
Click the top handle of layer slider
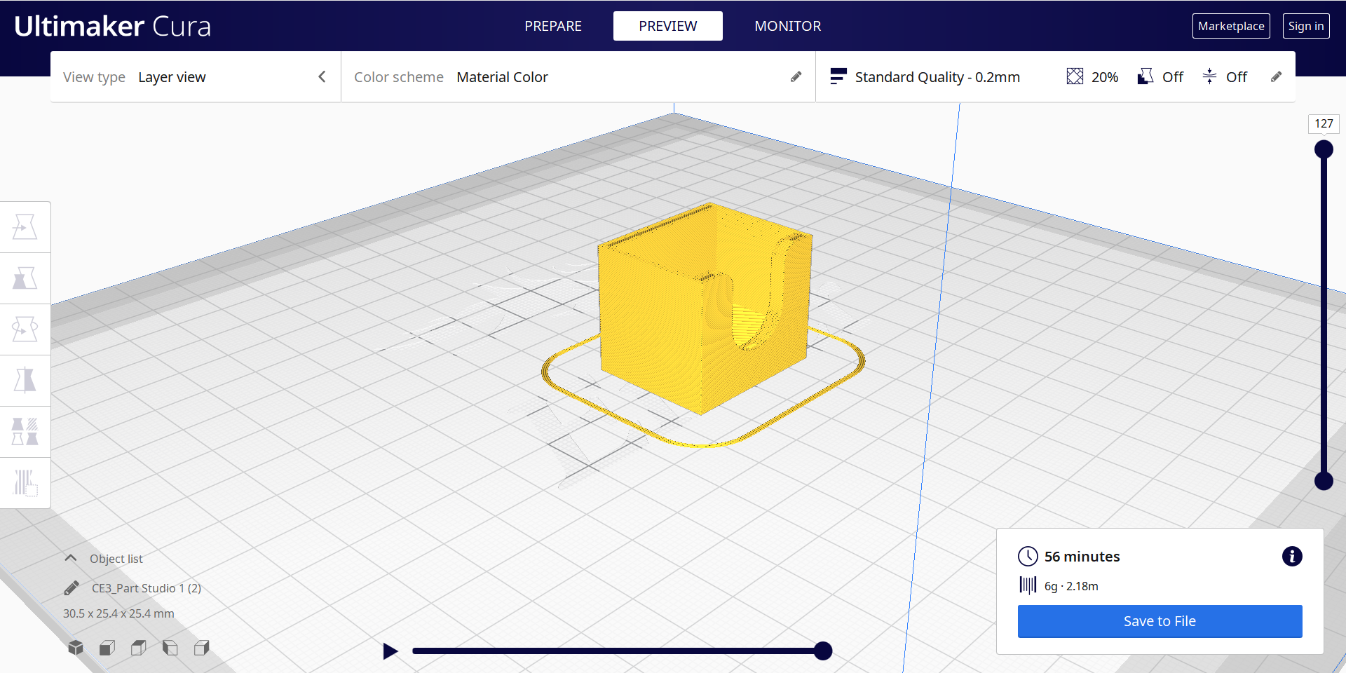pyautogui.click(x=1324, y=149)
